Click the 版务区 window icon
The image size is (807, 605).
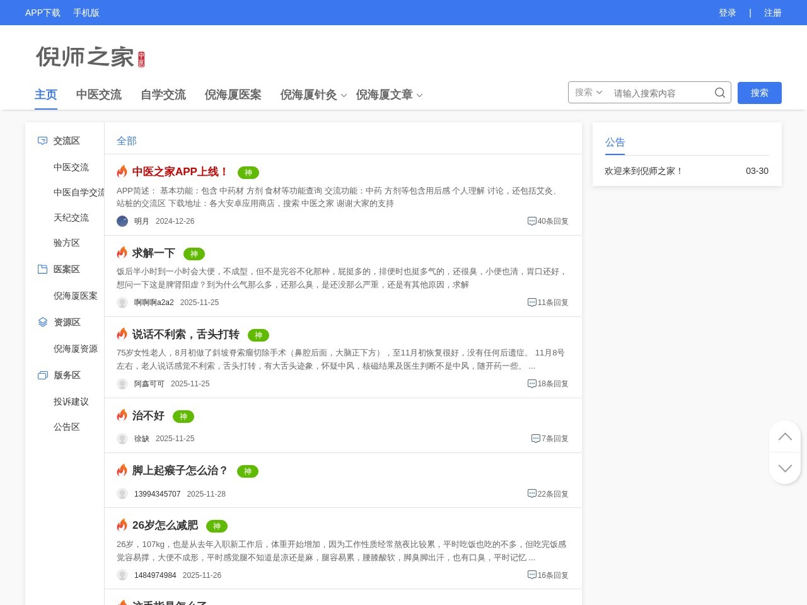(x=42, y=375)
